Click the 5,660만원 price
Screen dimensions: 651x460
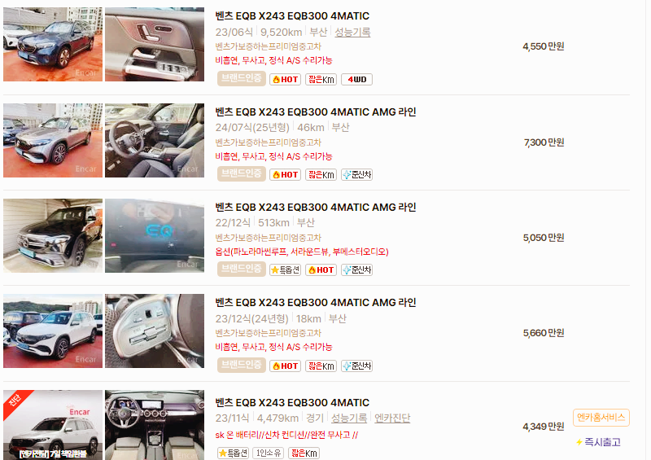coord(544,333)
